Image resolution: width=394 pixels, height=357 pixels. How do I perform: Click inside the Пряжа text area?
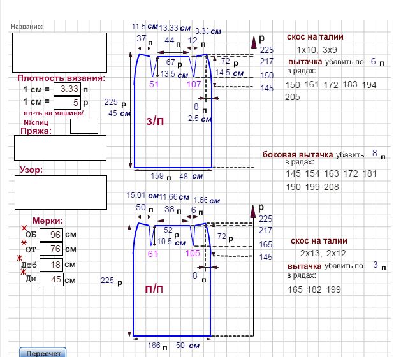59,148
